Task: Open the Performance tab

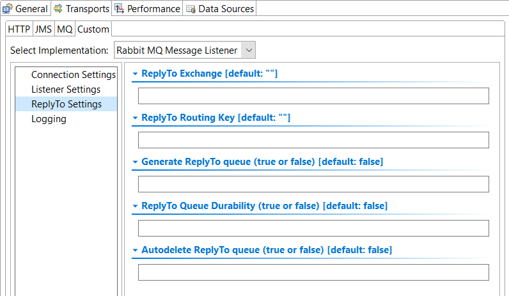Action: 147,8
